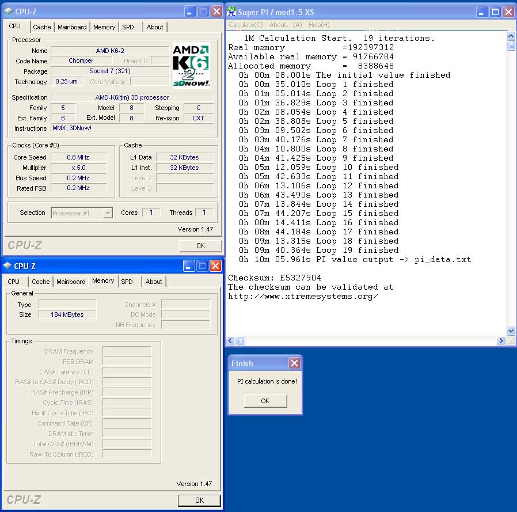
Task: Click the Revision value CXT
Action: [199, 118]
